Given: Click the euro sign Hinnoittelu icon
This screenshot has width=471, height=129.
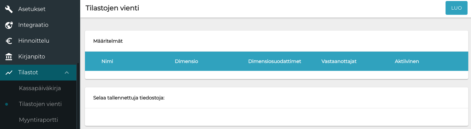Looking at the screenshot, I should point(9,41).
